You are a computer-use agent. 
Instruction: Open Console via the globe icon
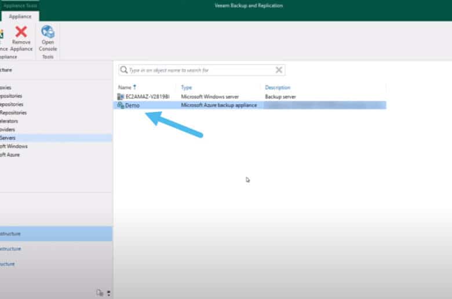[48, 31]
